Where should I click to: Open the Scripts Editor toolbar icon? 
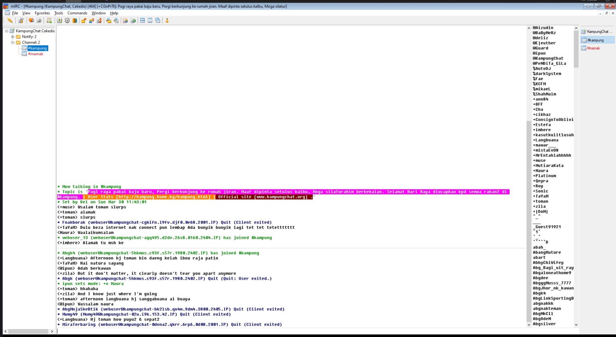point(49,20)
